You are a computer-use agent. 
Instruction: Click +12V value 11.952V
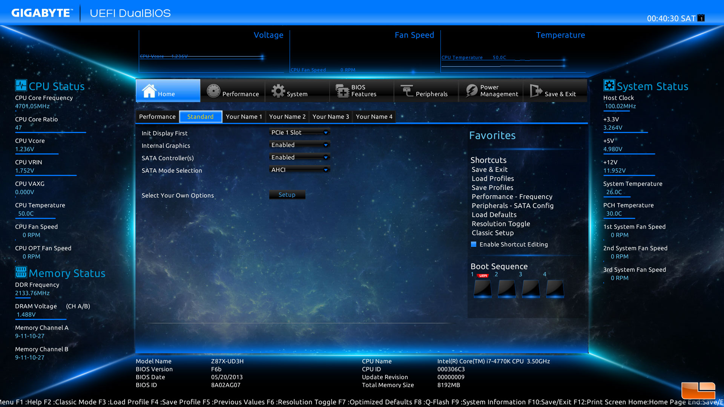pos(615,171)
